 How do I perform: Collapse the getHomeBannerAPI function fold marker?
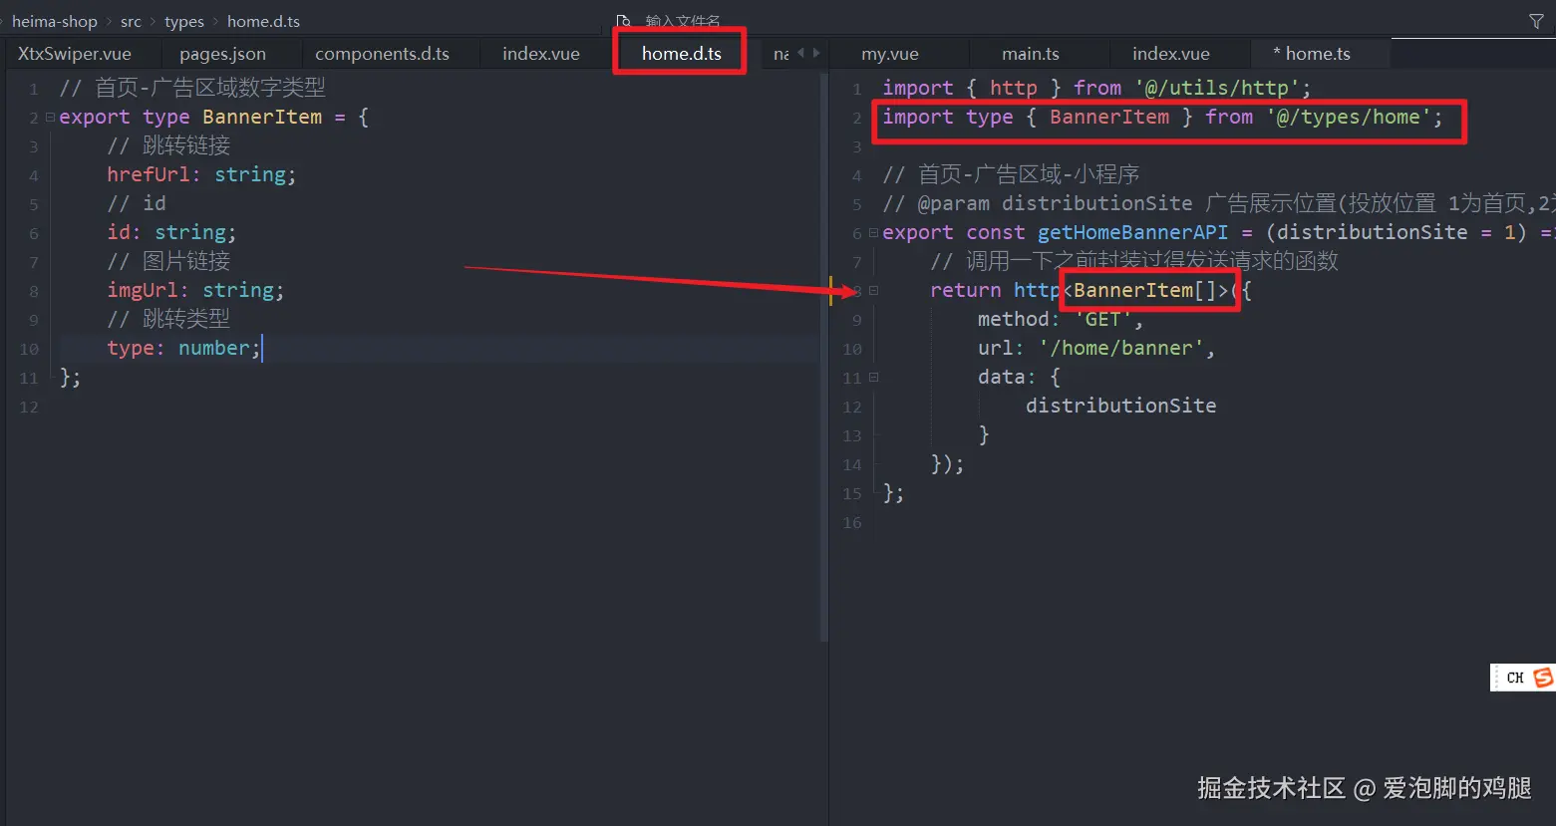point(873,233)
